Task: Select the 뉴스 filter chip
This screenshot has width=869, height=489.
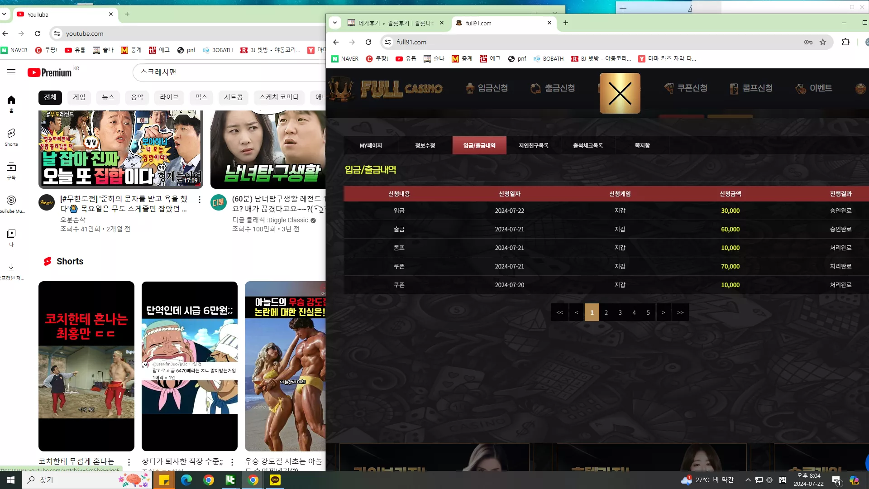Action: pos(108,97)
